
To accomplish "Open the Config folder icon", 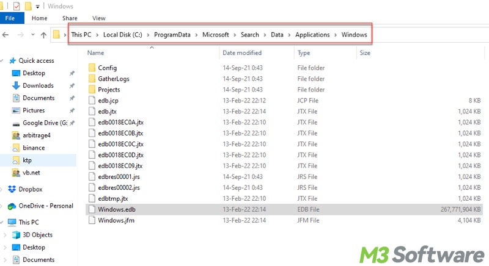I will tap(92, 68).
